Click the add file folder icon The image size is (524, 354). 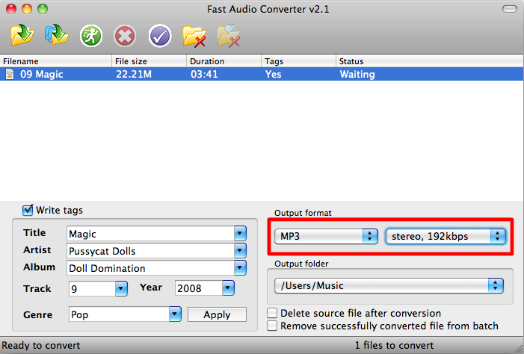(22, 35)
